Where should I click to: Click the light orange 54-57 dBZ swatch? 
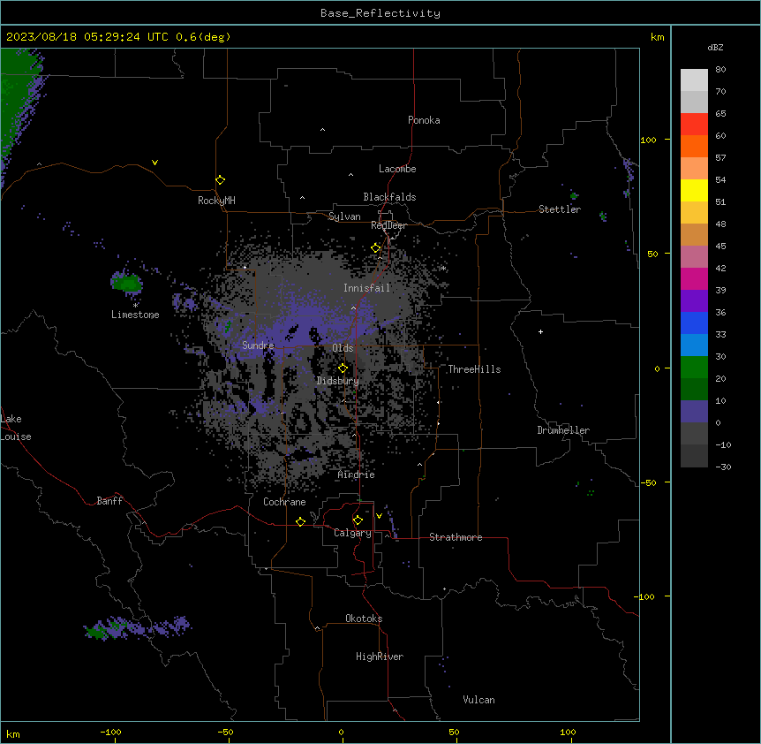point(694,169)
